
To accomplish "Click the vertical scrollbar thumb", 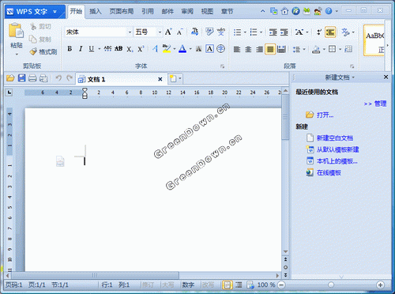I will coord(285,117).
